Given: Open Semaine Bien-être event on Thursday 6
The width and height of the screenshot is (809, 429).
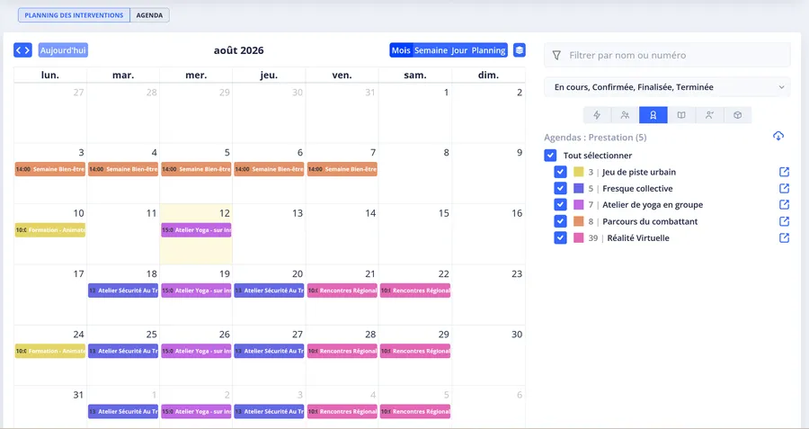Looking at the screenshot, I should coord(270,169).
